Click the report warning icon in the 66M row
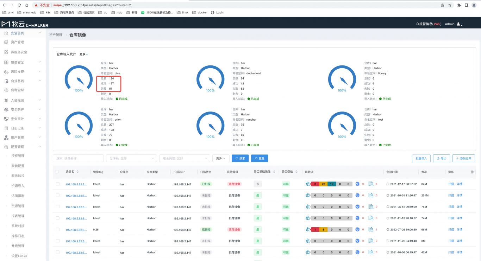The image size is (481, 261). tap(371, 229)
